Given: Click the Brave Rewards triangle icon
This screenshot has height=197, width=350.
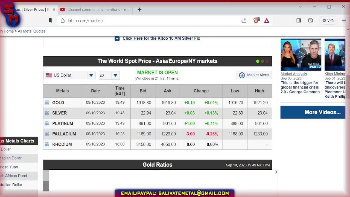Looking at the screenshot, I should 267,21.
